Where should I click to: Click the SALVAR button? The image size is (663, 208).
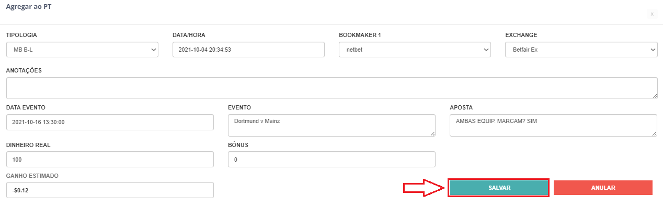click(x=499, y=188)
